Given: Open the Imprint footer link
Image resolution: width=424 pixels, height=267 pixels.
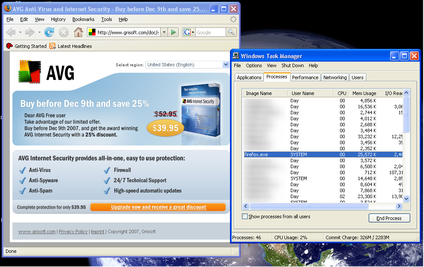Looking at the screenshot, I should 97,231.
